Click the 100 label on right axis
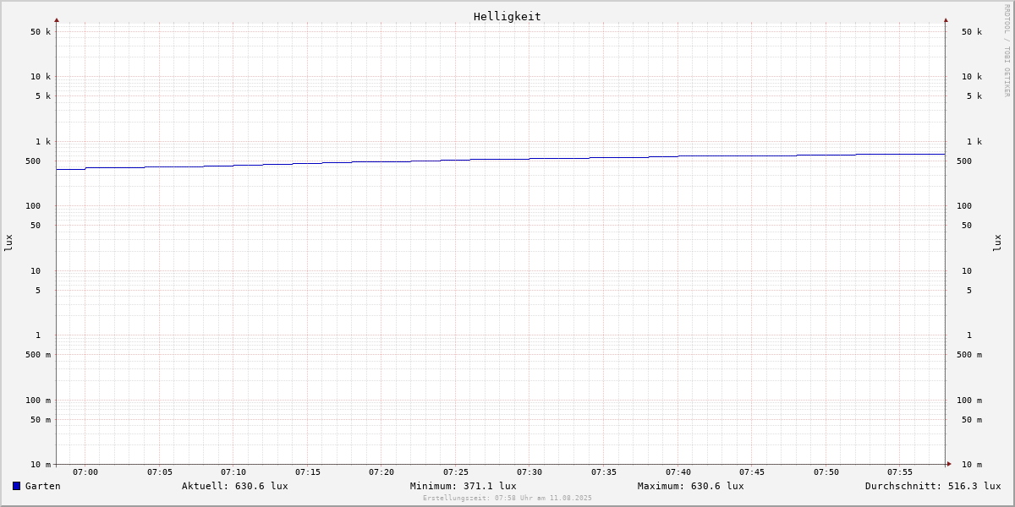This screenshot has width=1015, height=507. [964, 206]
